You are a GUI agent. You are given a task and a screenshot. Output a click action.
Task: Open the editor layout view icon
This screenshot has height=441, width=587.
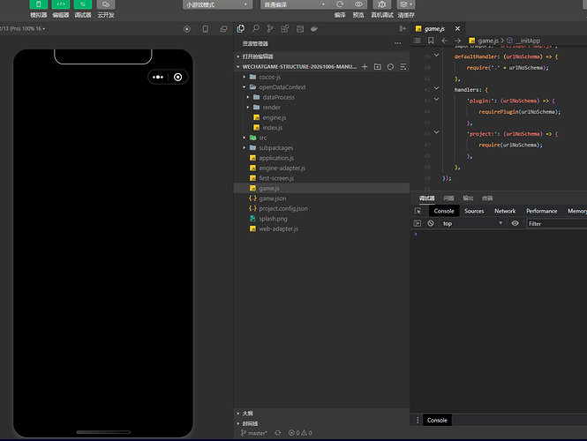pos(300,29)
